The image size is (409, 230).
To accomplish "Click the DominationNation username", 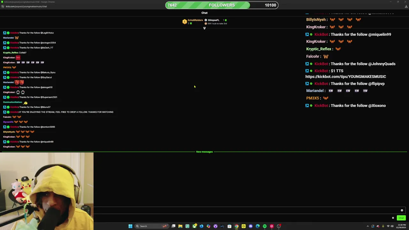I will tap(12, 102).
